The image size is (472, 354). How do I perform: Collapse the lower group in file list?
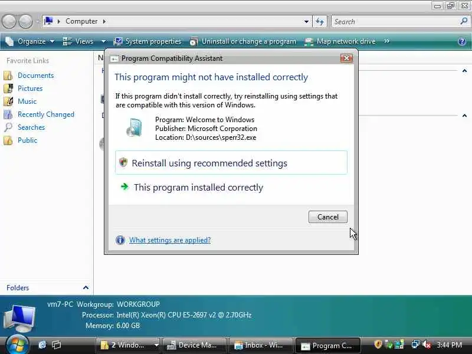[x=464, y=116]
